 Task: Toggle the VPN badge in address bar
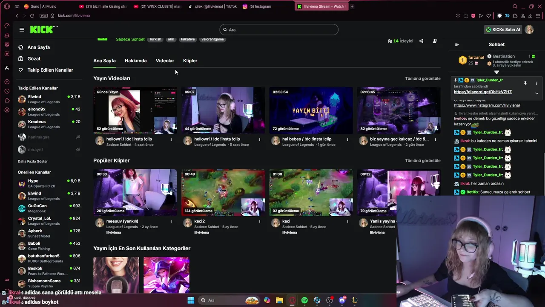[43, 16]
